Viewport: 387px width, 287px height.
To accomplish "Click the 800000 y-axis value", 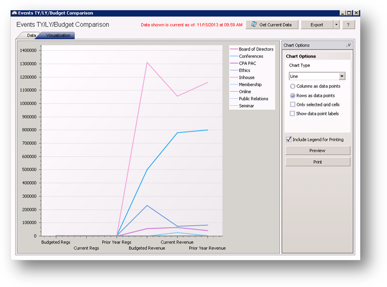I will [29, 130].
